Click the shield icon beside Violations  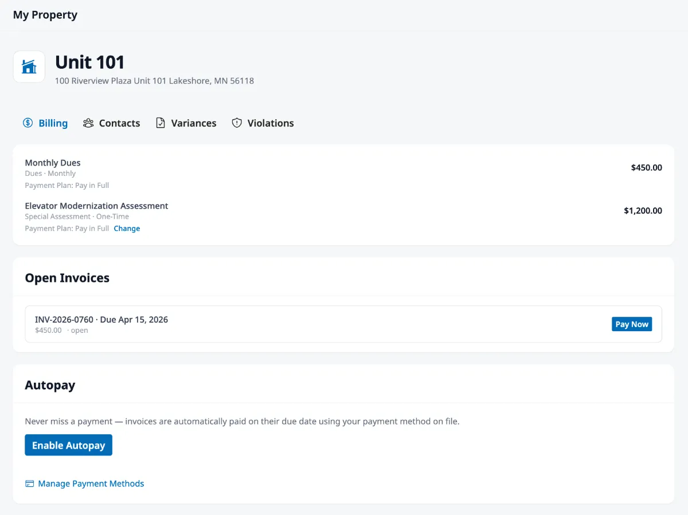click(237, 123)
